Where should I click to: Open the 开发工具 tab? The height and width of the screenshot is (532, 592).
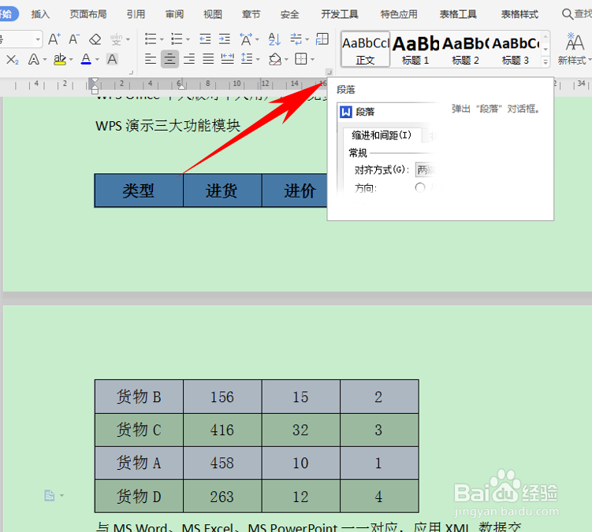pyautogui.click(x=340, y=14)
